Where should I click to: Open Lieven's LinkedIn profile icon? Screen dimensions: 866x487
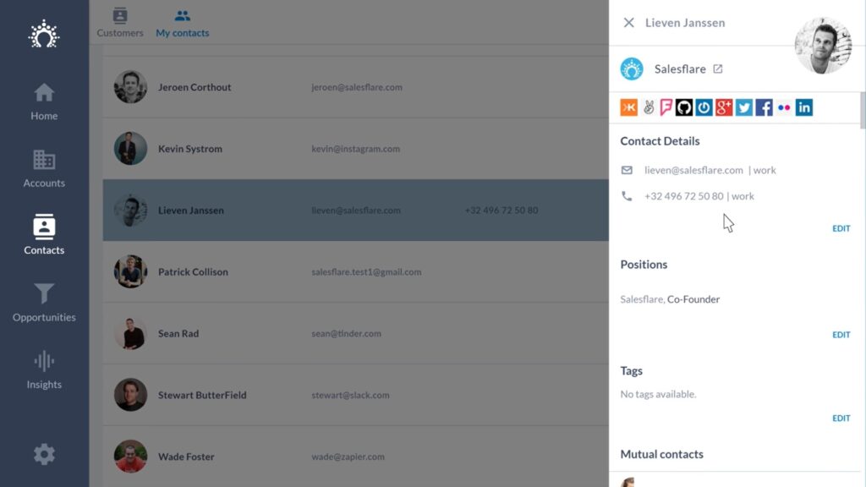click(x=804, y=107)
